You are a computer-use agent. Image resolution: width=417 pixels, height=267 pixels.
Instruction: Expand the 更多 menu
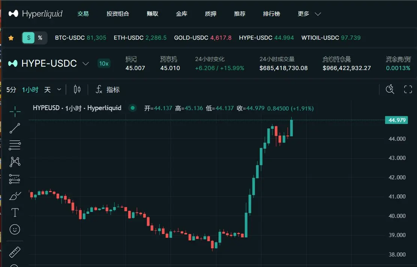pos(309,13)
